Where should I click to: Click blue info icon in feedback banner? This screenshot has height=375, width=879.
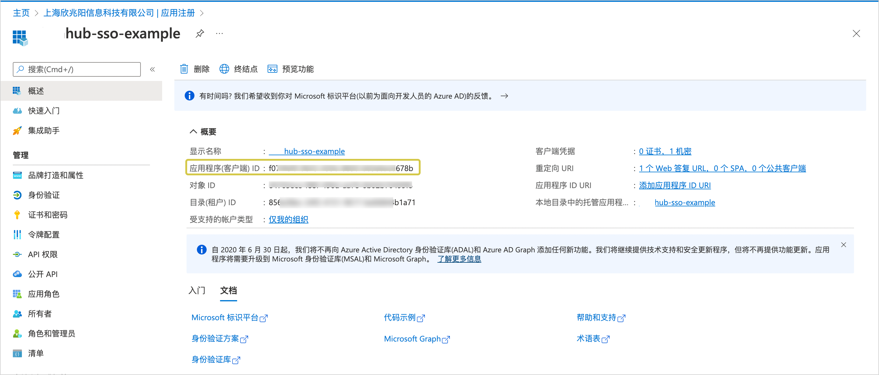point(189,96)
